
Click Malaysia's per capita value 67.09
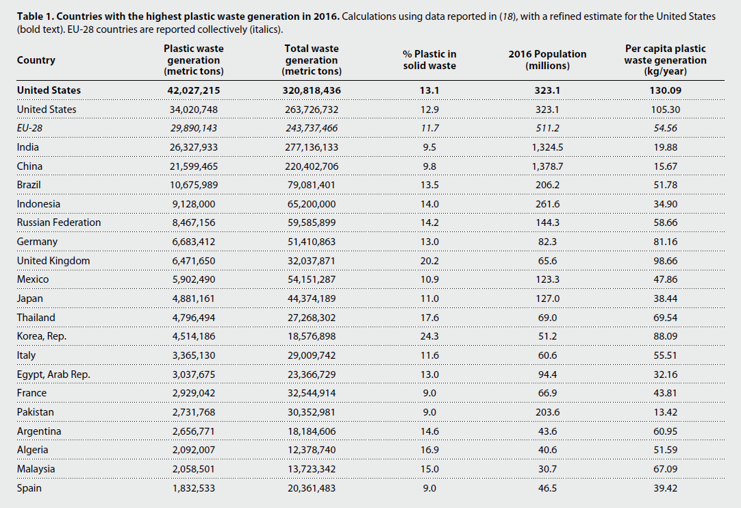(665, 469)
